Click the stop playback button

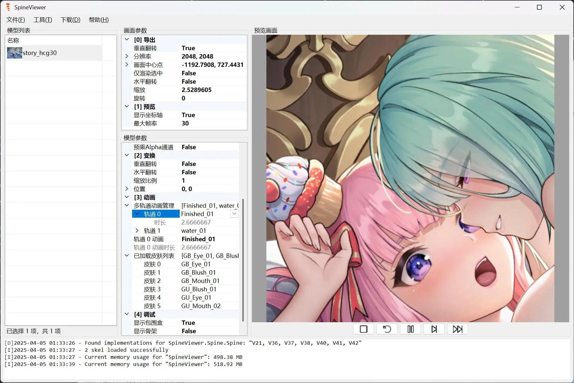click(x=363, y=329)
